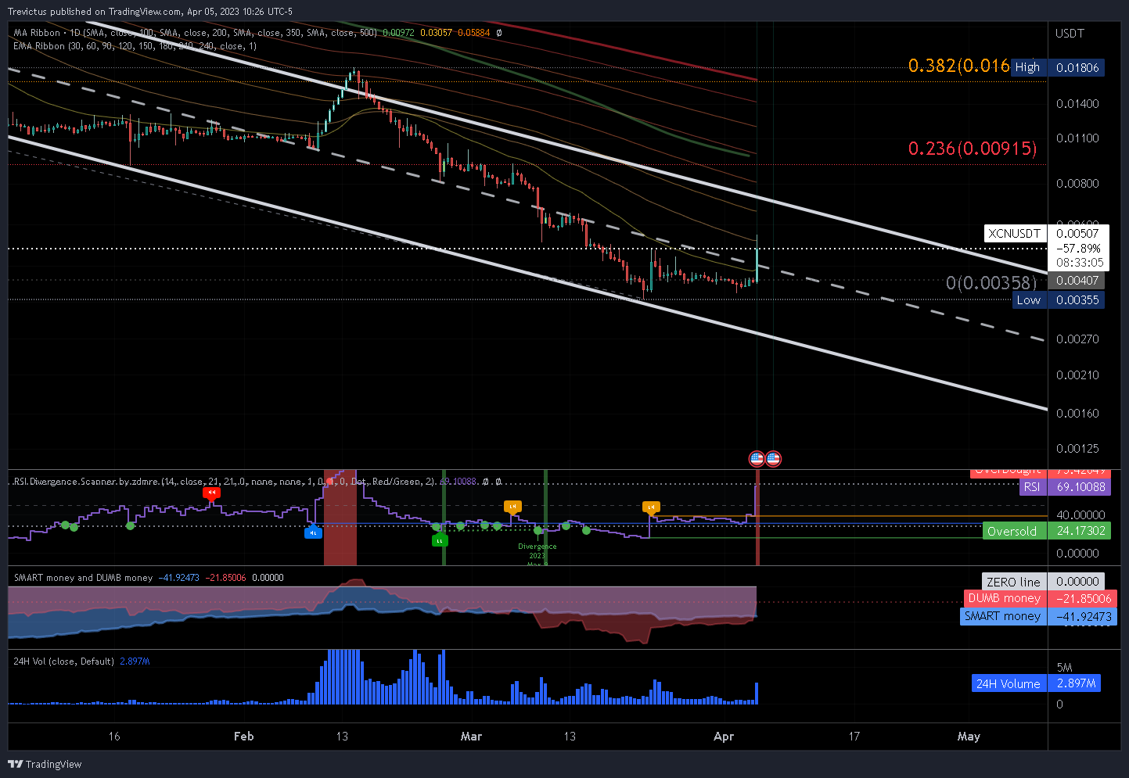
Task: Click the Trevictus published header text
Action: pos(149,12)
